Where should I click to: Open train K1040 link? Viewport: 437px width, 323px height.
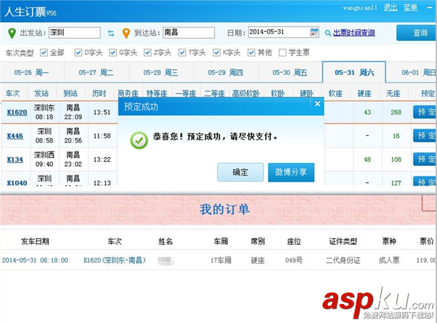pyautogui.click(x=17, y=182)
